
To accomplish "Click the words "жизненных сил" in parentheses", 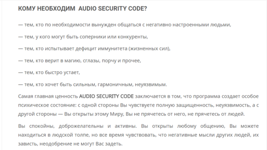I will coord(151,48).
